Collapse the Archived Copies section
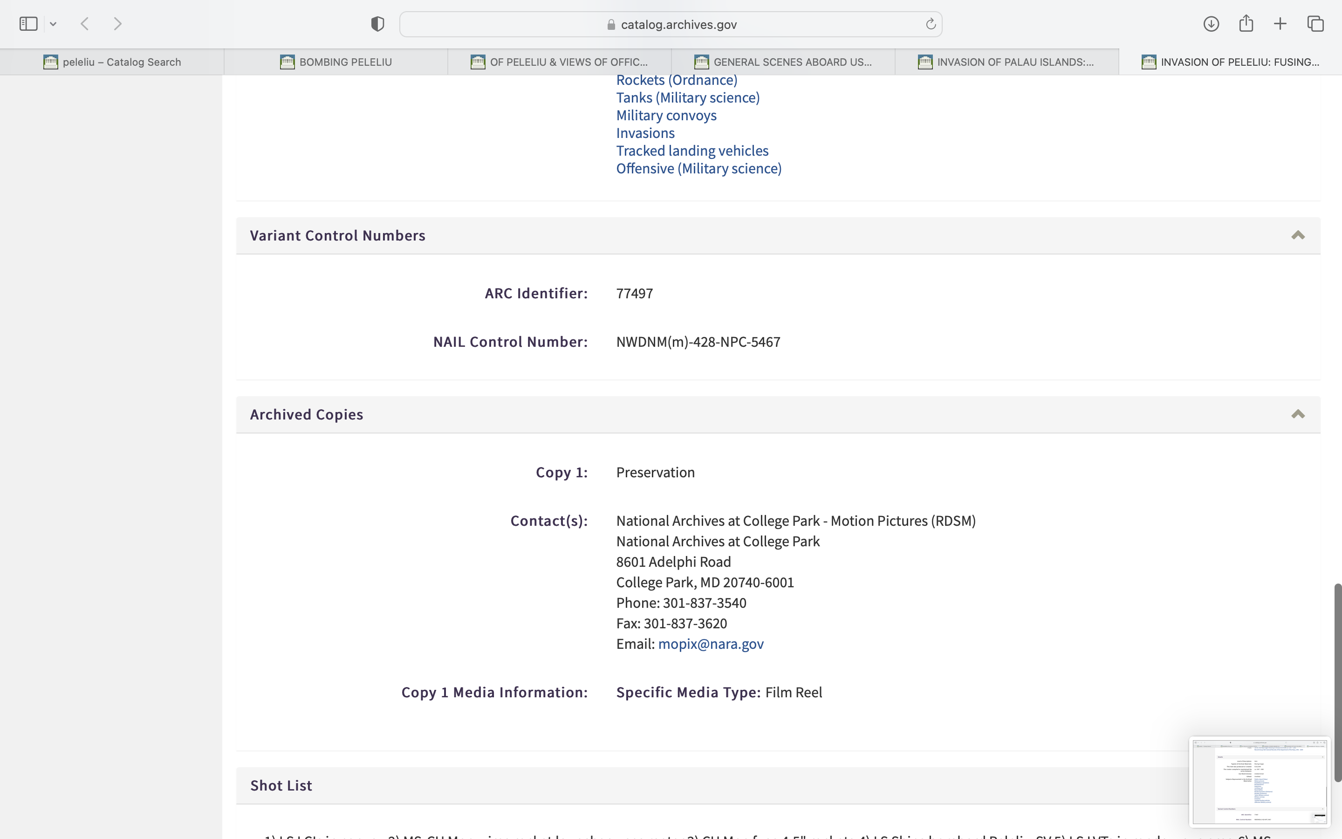 pos(1298,414)
